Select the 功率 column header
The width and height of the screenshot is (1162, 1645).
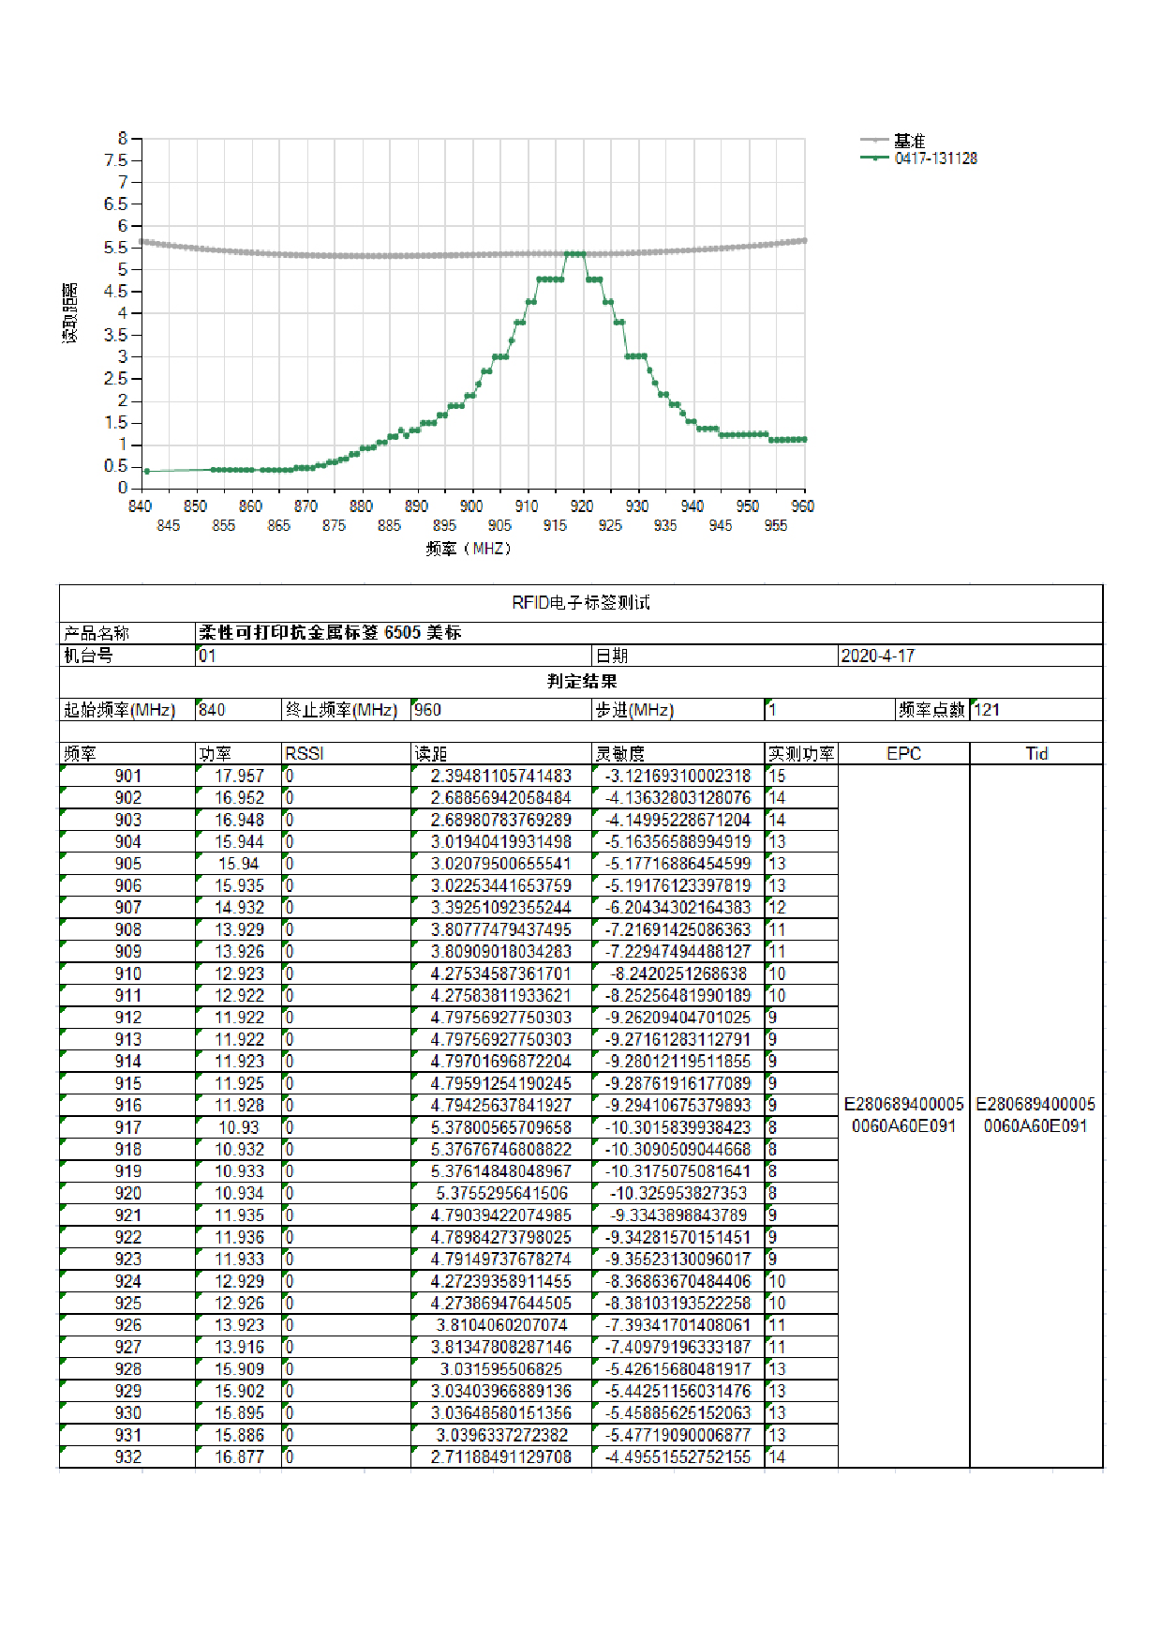point(238,754)
